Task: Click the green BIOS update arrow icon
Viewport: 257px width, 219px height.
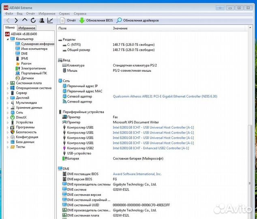Action: [82, 20]
